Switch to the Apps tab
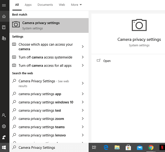Image resolution: width=165 pixels, height=152 pixels. pos(28,5)
